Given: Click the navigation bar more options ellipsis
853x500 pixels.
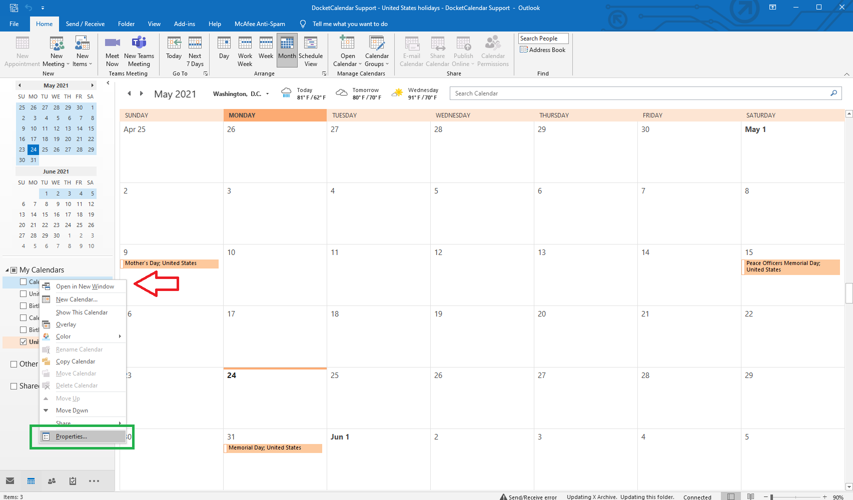Looking at the screenshot, I should [x=94, y=481].
